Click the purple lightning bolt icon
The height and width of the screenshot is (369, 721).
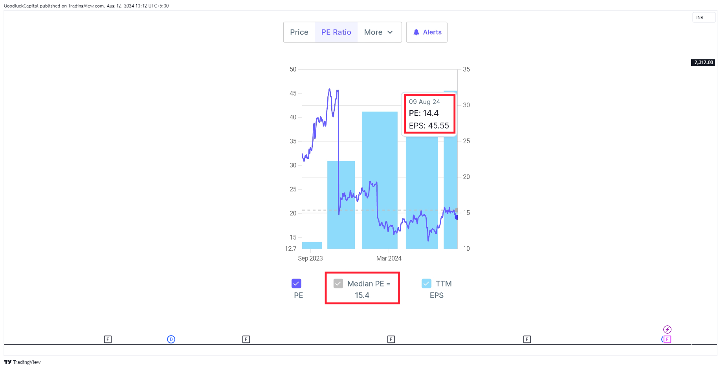click(667, 329)
